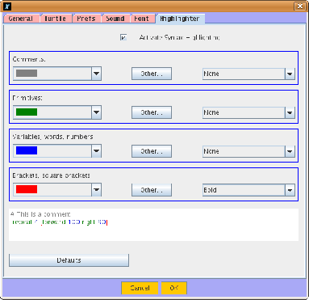This screenshot has height=300, width=309.
Task: Confirm with the OK button
Action: click(x=174, y=288)
